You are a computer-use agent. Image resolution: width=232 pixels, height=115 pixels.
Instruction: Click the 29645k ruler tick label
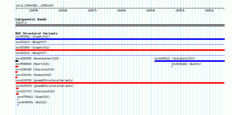click(x=34, y=10)
